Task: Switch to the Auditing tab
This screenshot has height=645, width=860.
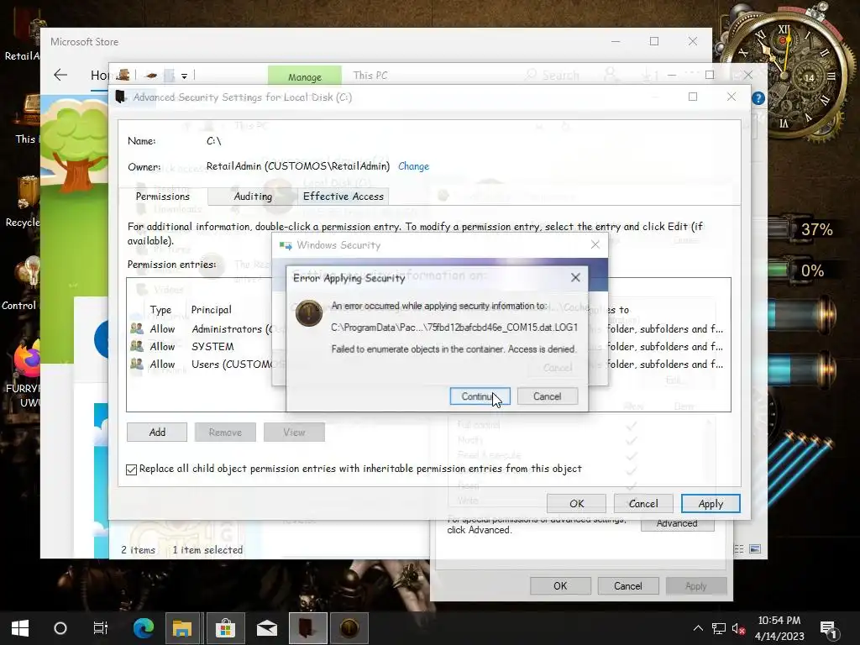Action: (x=253, y=197)
